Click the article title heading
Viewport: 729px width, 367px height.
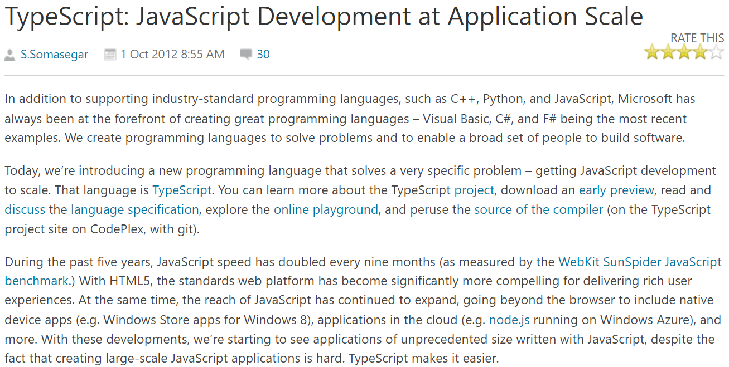pyautogui.click(x=324, y=17)
